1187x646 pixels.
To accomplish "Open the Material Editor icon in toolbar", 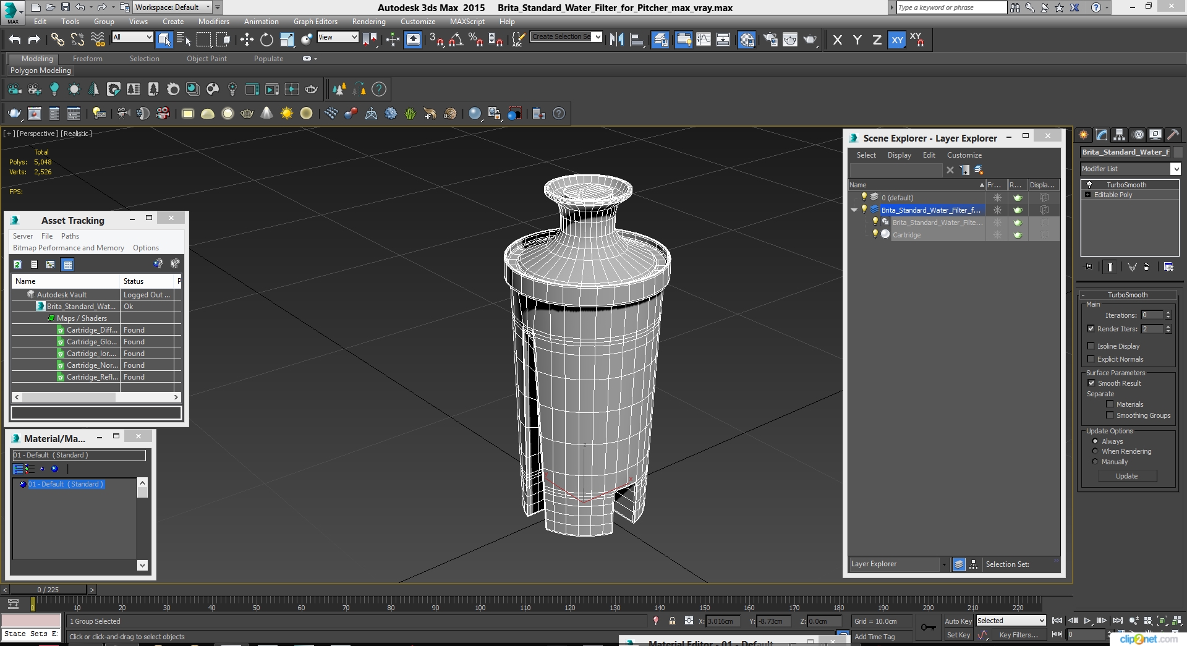I will click(x=747, y=40).
